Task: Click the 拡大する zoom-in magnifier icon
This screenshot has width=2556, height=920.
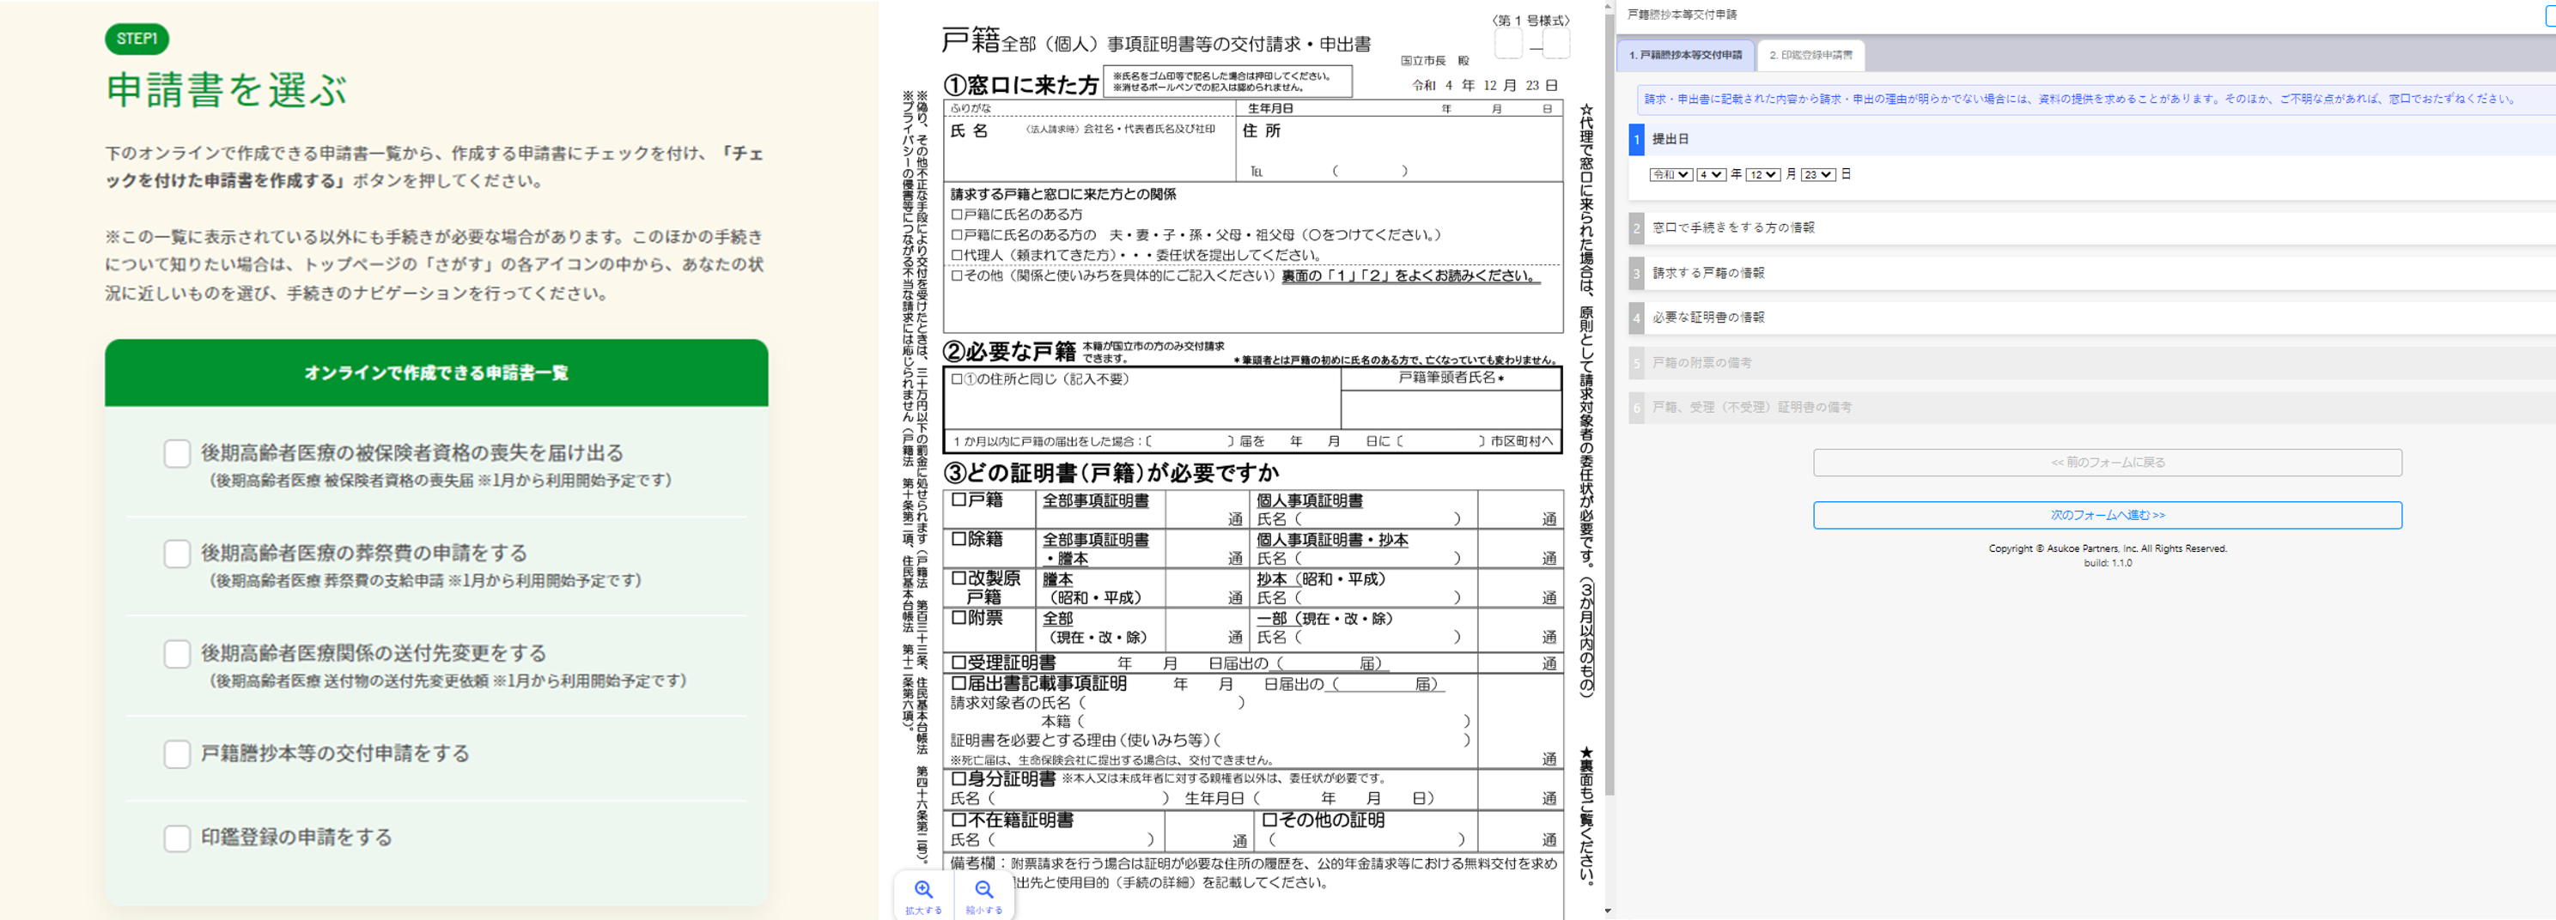Action: point(922,889)
